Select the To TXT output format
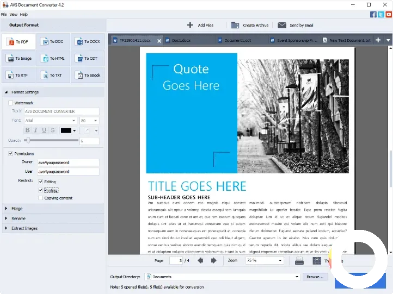 tap(53, 75)
